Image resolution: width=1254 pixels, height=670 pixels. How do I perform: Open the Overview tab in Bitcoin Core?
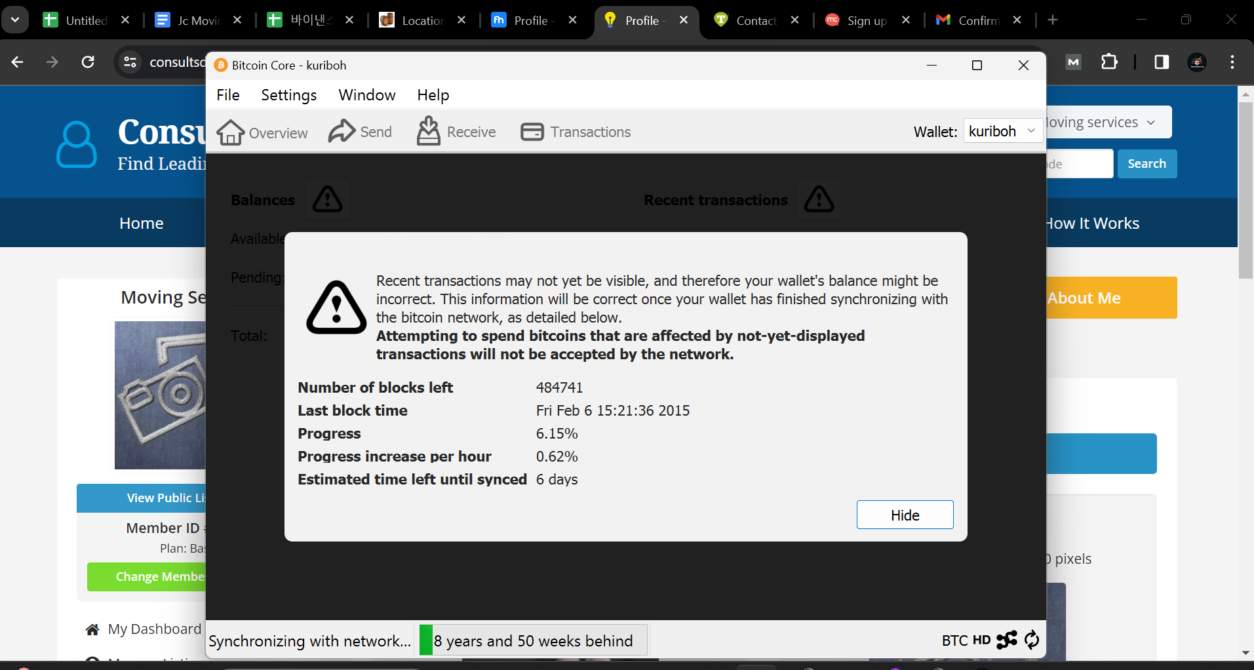tap(262, 132)
